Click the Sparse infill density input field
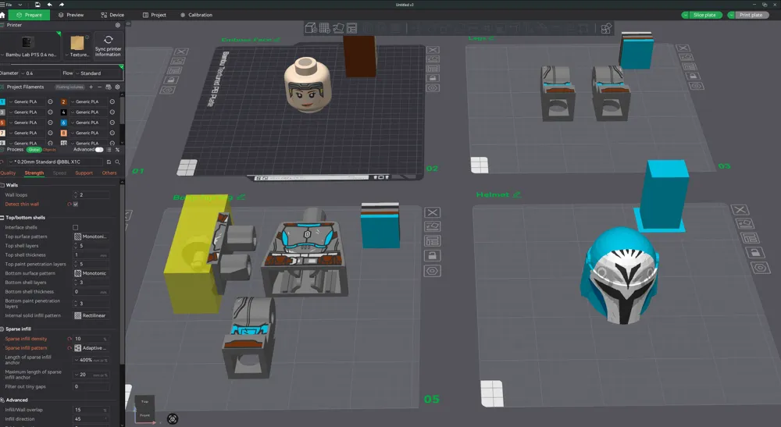This screenshot has height=427, width=781. [x=91, y=339]
